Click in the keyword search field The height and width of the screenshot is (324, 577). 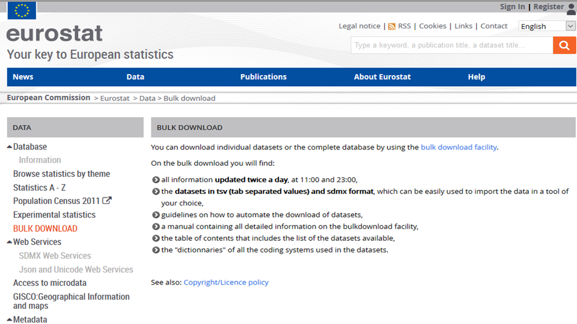(x=452, y=45)
